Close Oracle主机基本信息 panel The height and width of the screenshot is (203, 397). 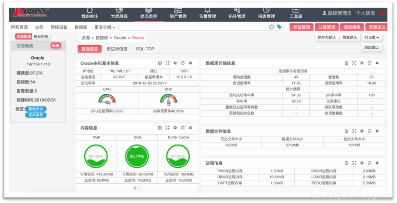tap(190, 63)
